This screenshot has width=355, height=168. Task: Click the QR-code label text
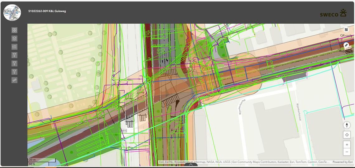tap(347, 35)
